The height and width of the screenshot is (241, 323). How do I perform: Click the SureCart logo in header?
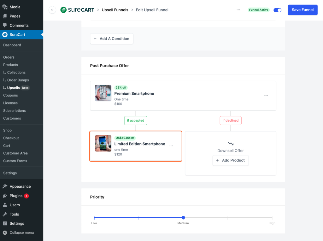tap(77, 10)
